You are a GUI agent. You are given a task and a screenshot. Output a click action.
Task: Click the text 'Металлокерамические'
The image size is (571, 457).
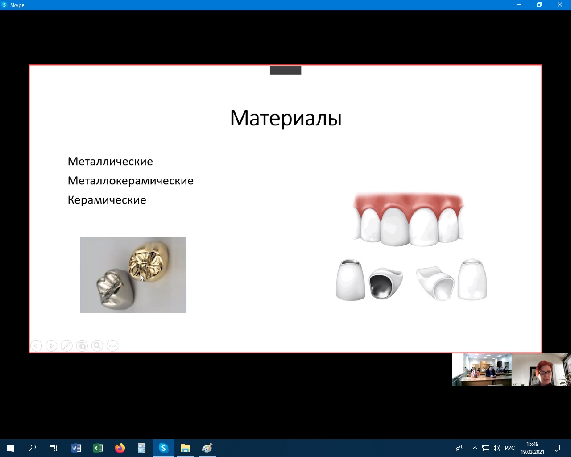point(131,181)
